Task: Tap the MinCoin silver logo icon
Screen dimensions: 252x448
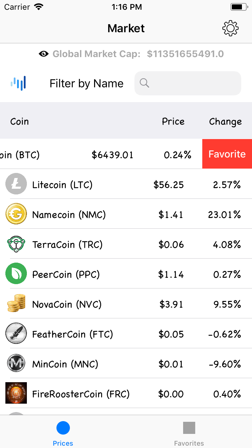Action: pos(16,363)
